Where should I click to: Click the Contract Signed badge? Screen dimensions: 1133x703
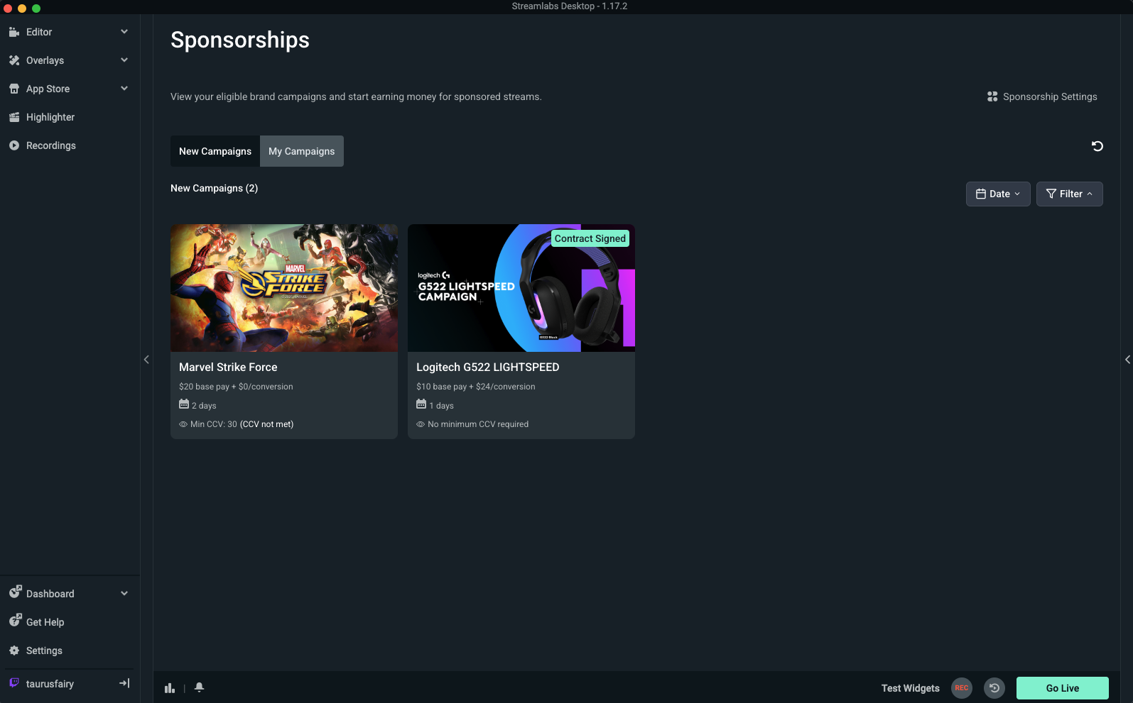tap(590, 238)
